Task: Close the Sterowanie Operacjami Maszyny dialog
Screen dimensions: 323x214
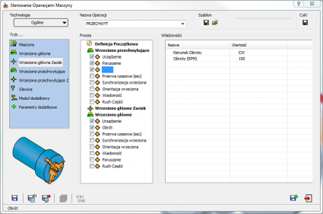Action: pos(312,4)
